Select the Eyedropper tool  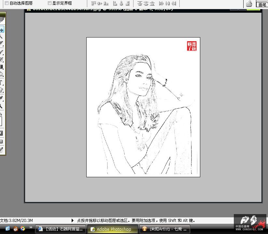click(1, 98)
